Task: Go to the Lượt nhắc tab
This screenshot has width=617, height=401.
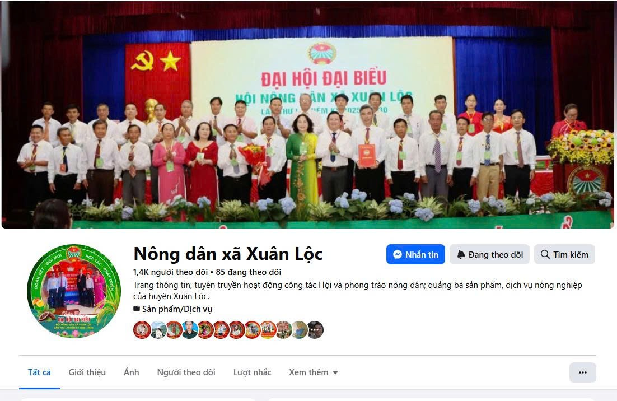Action: 252,372
